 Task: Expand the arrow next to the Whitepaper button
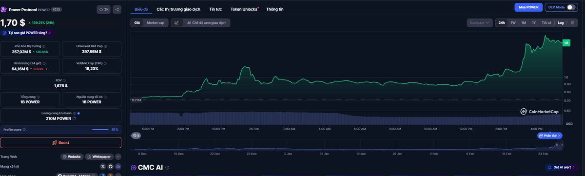[118, 156]
